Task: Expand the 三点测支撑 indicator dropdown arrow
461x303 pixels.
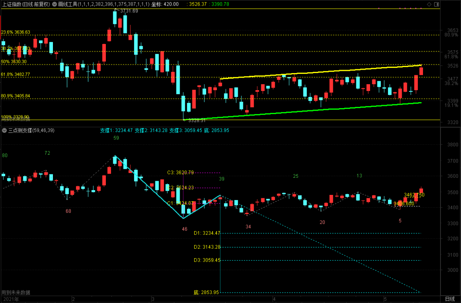Action: (x=4, y=130)
